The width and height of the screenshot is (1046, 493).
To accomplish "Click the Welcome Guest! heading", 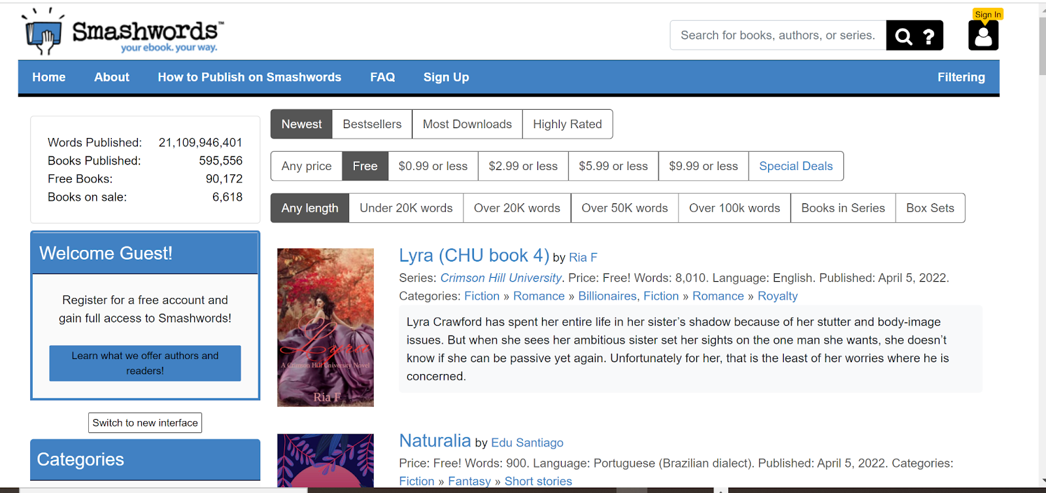I will point(106,253).
